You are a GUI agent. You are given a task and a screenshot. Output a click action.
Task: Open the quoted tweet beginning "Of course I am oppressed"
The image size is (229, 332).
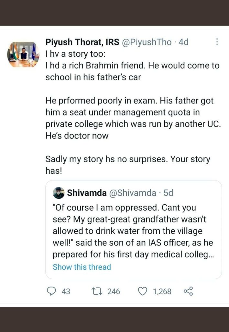tap(133, 230)
